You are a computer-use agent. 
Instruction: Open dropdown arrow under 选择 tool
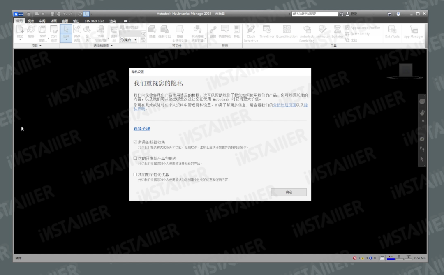66,39
